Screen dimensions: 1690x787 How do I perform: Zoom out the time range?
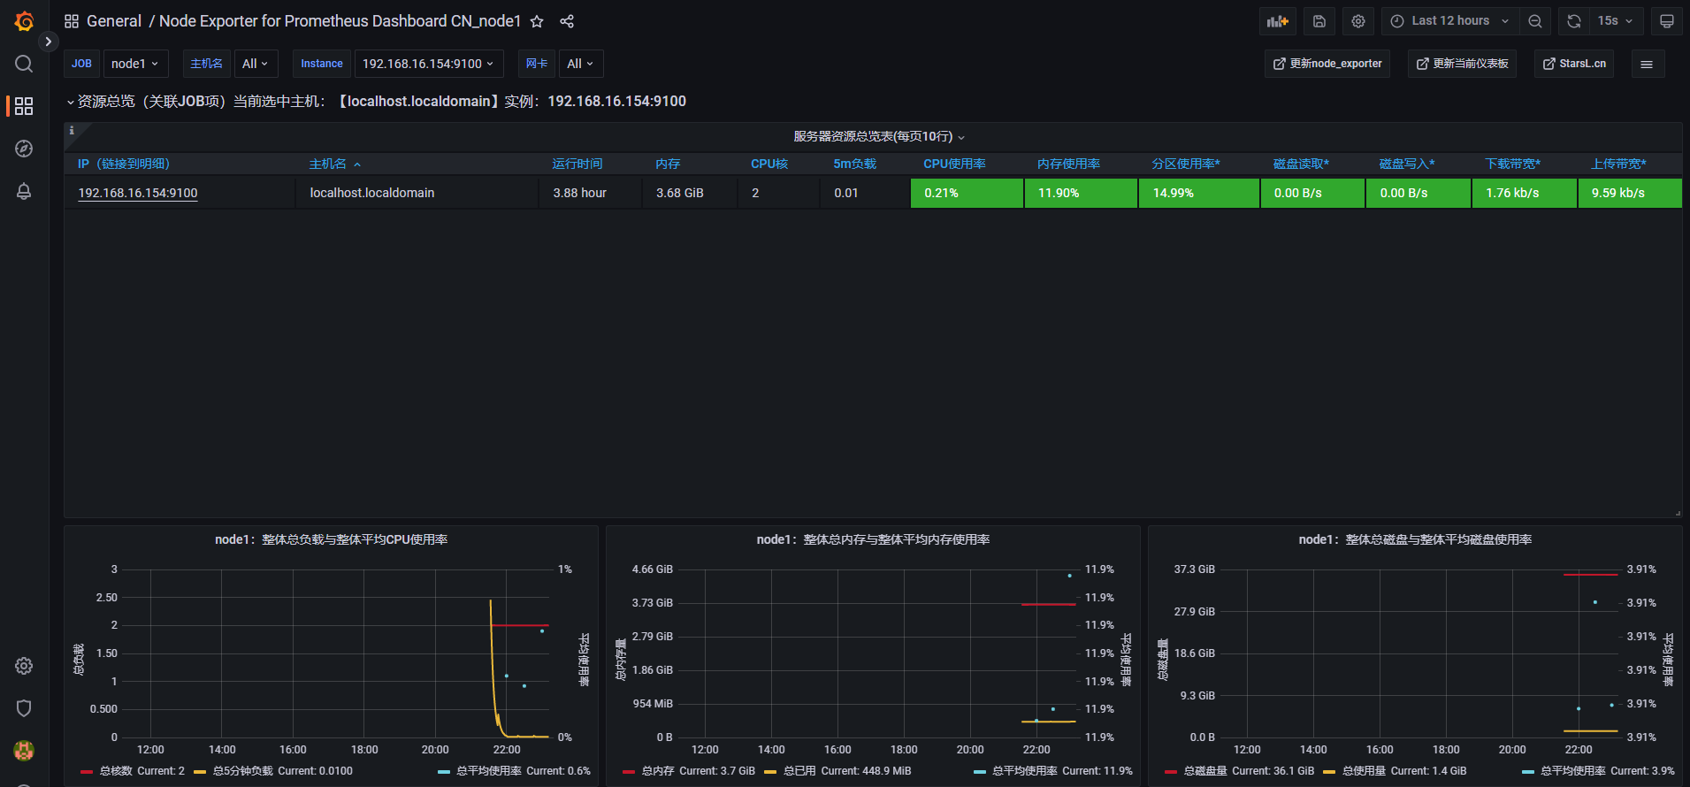(x=1535, y=21)
